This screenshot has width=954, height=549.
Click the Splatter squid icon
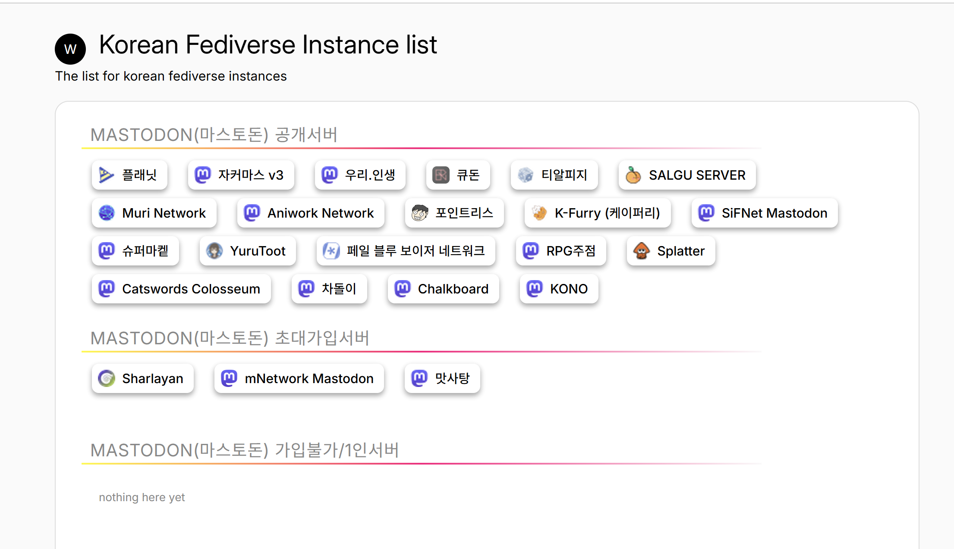pos(642,251)
